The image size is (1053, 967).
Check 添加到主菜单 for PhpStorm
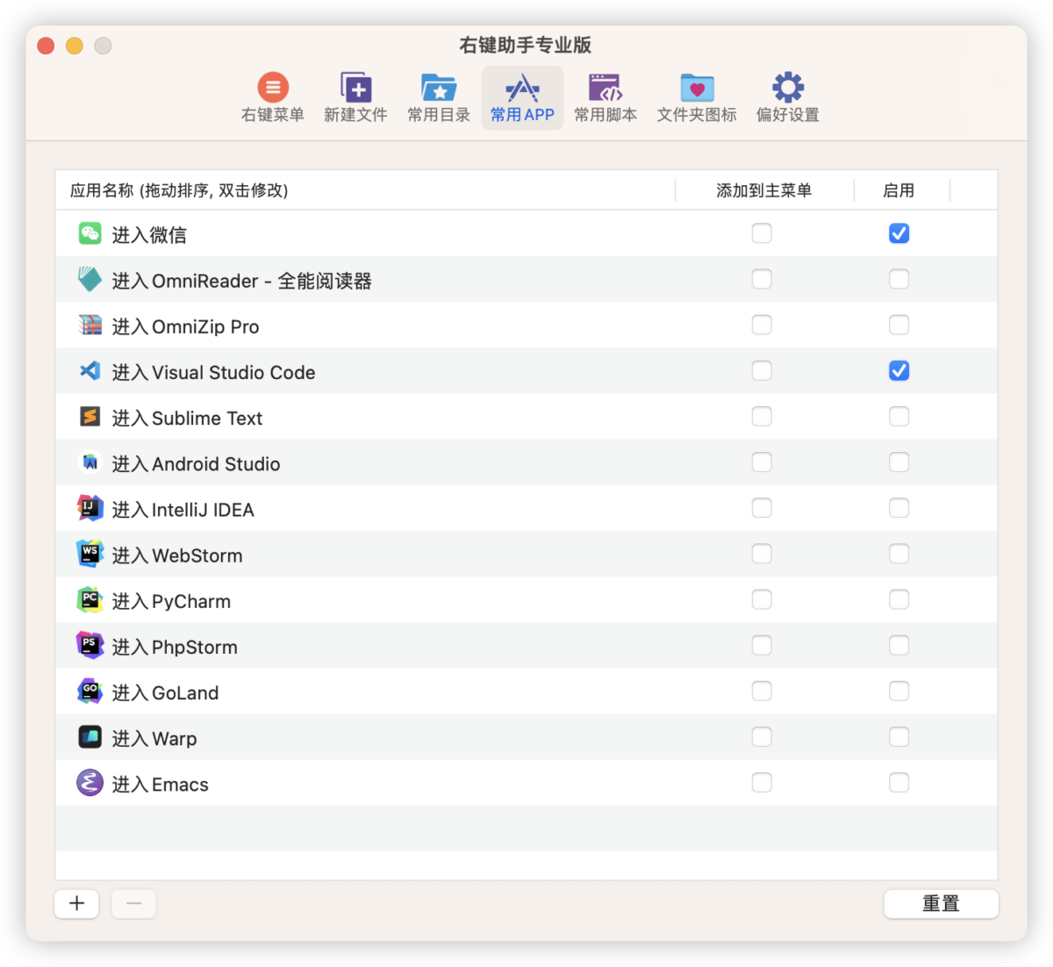[x=762, y=646]
